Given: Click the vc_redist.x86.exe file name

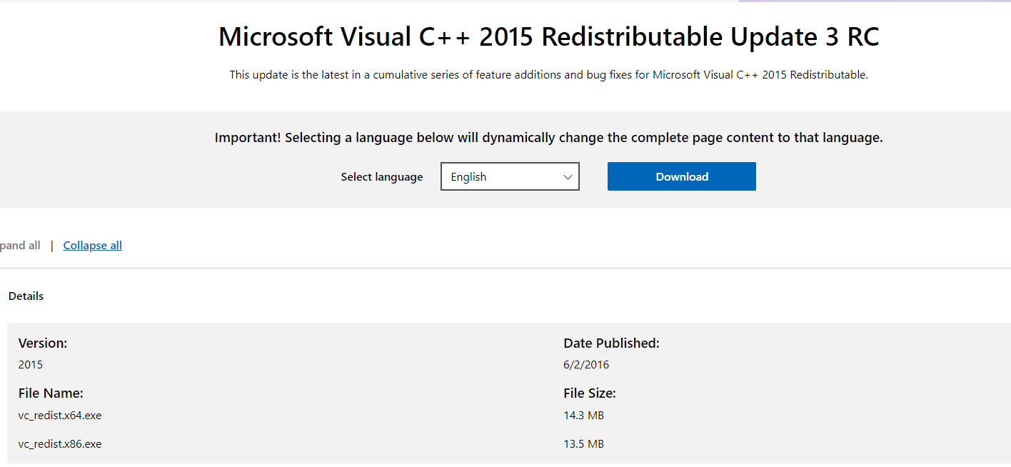Looking at the screenshot, I should 60,443.
